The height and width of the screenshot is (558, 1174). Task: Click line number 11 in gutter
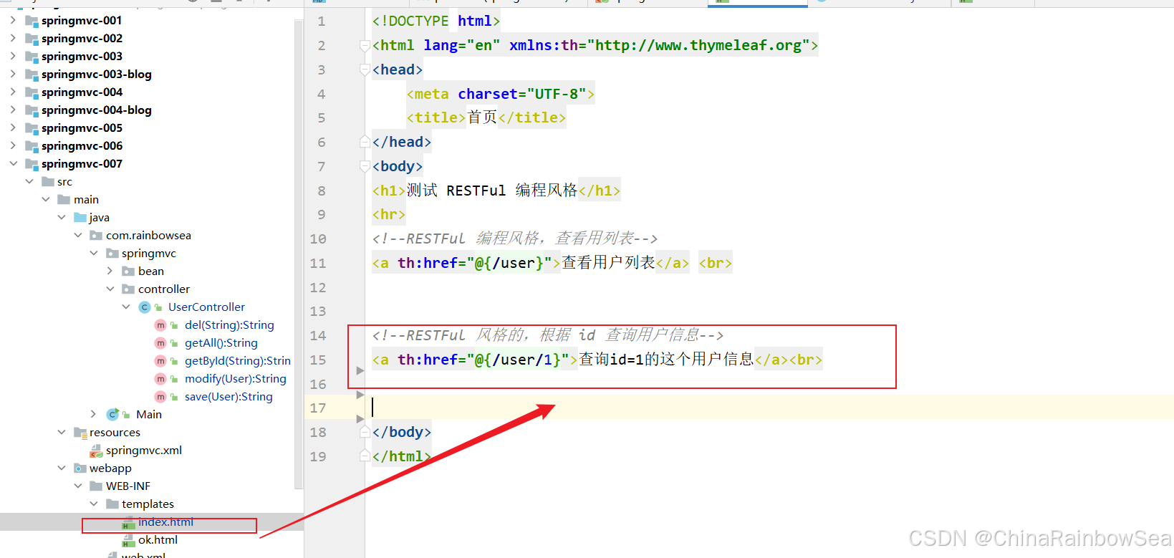coord(318,263)
